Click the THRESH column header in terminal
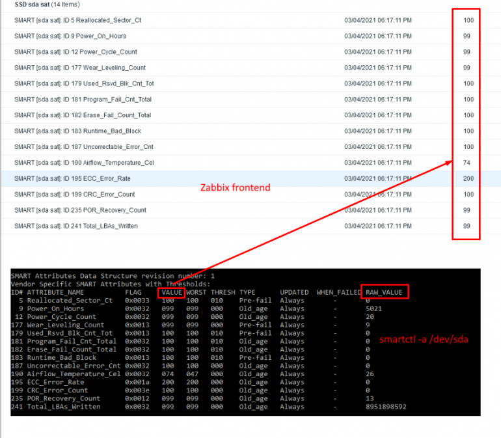This screenshot has width=501, height=438. pyautogui.click(x=223, y=292)
